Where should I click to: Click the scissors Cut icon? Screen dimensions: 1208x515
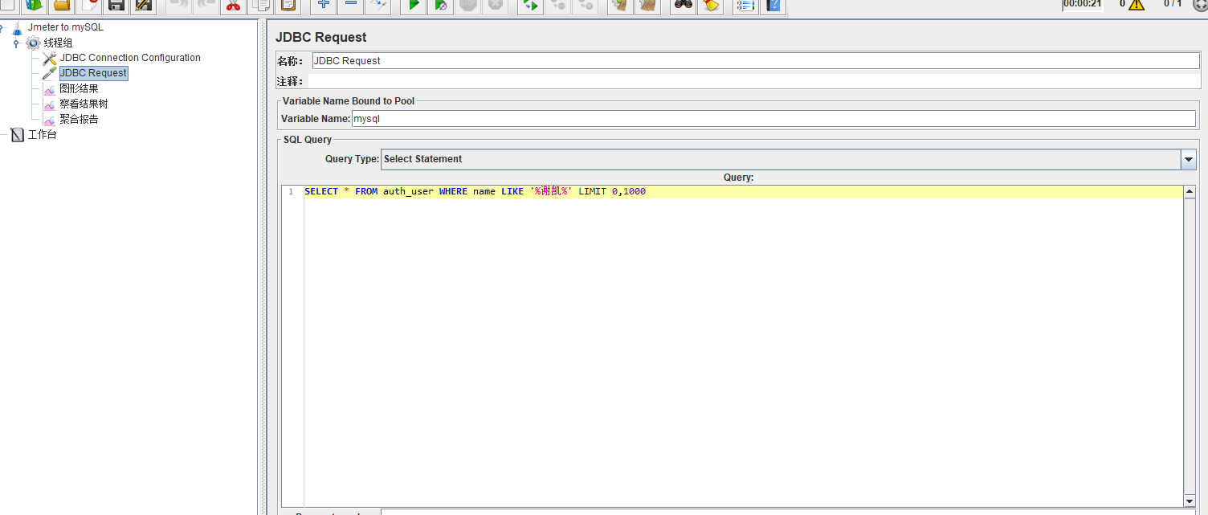point(233,6)
